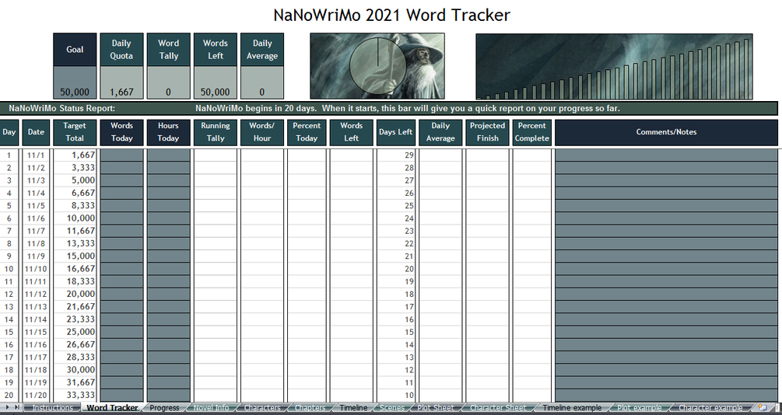The width and height of the screenshot is (782, 415).
Task: Click the next sheet navigation arrow
Action: coord(7,407)
